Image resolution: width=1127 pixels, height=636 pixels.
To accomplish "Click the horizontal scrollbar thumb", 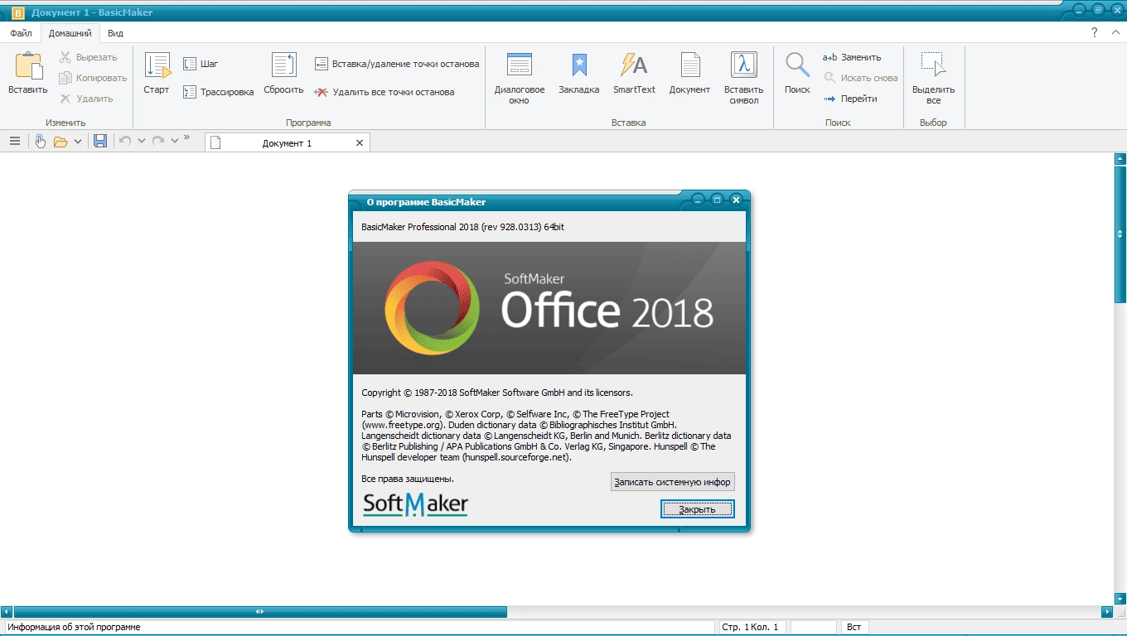I will point(260,612).
